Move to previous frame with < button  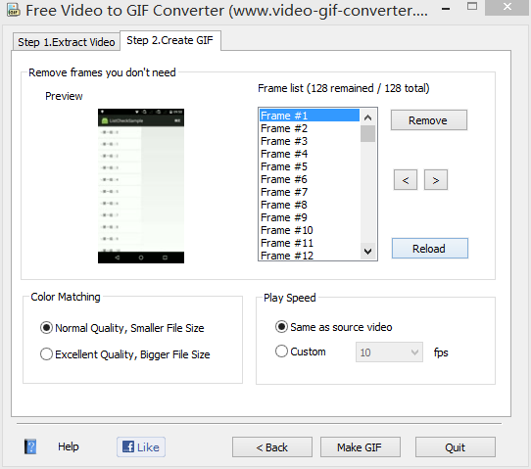coord(406,180)
